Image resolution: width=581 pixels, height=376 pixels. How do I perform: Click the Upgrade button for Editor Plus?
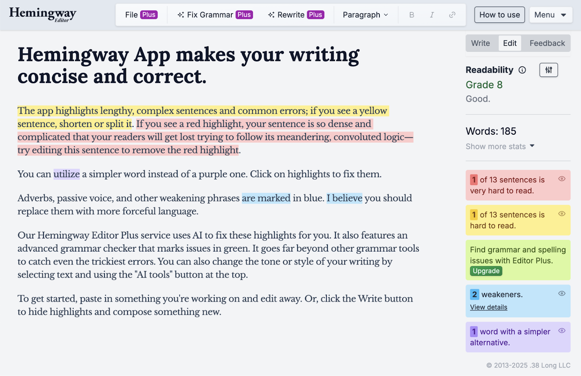point(485,271)
